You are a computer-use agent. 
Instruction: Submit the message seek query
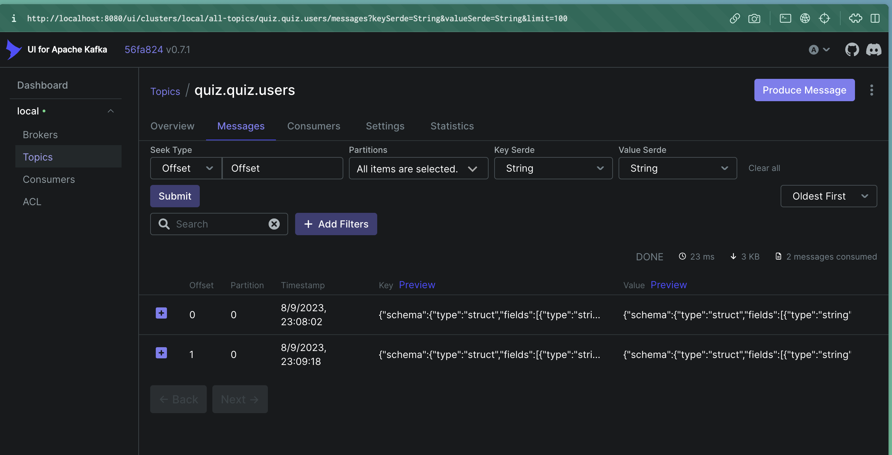pos(175,196)
